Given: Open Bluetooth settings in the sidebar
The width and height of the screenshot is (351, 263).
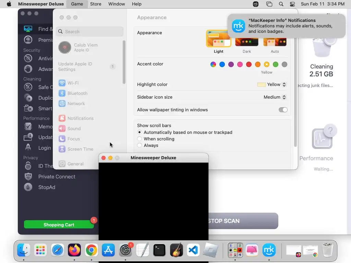Looking at the screenshot, I should pyautogui.click(x=73, y=93).
